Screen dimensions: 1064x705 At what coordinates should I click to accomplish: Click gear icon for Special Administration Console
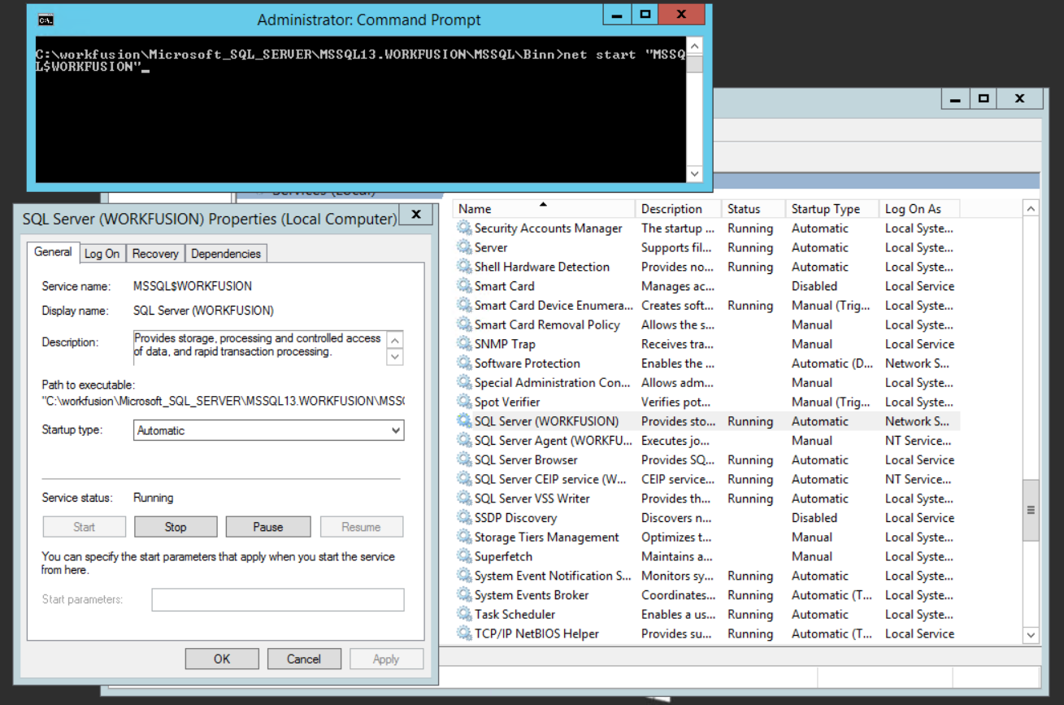[x=464, y=382]
